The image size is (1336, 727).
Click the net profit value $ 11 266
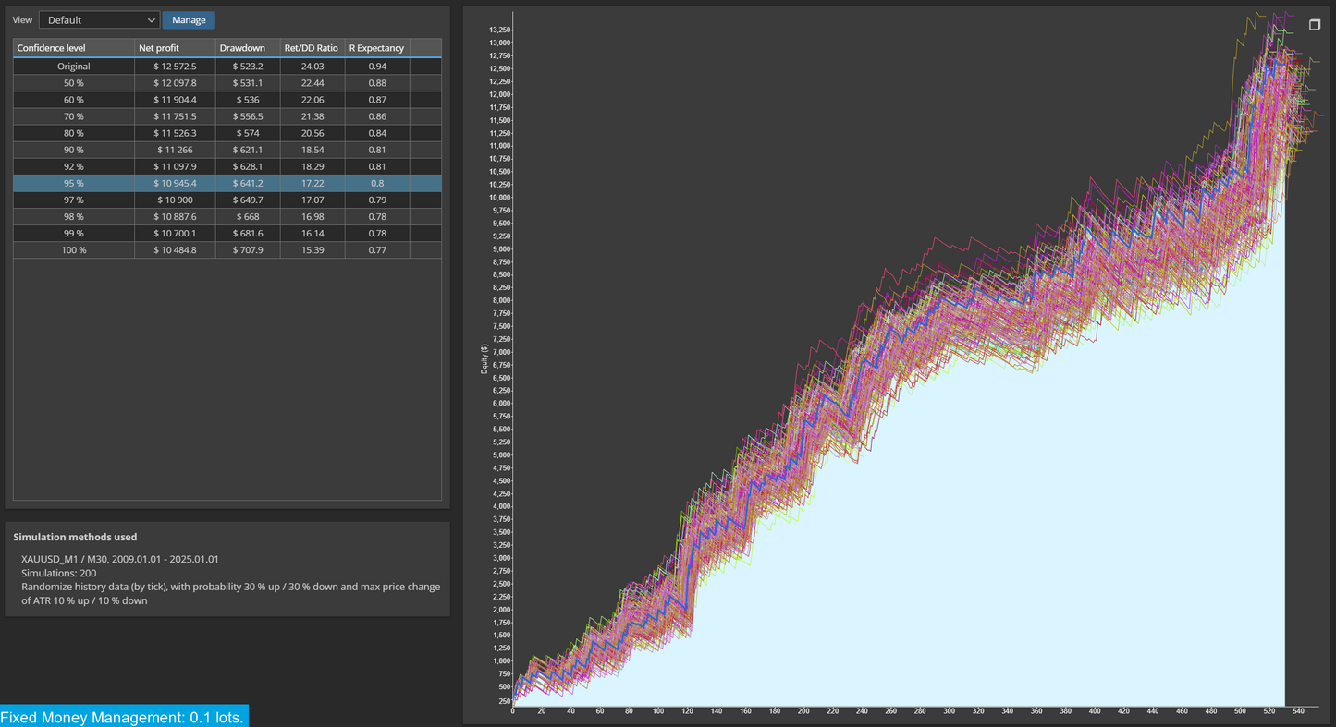[x=175, y=150]
